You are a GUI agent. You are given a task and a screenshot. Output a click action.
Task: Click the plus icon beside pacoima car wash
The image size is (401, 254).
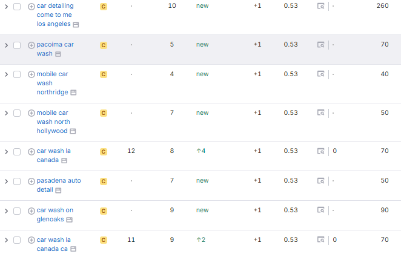point(31,45)
